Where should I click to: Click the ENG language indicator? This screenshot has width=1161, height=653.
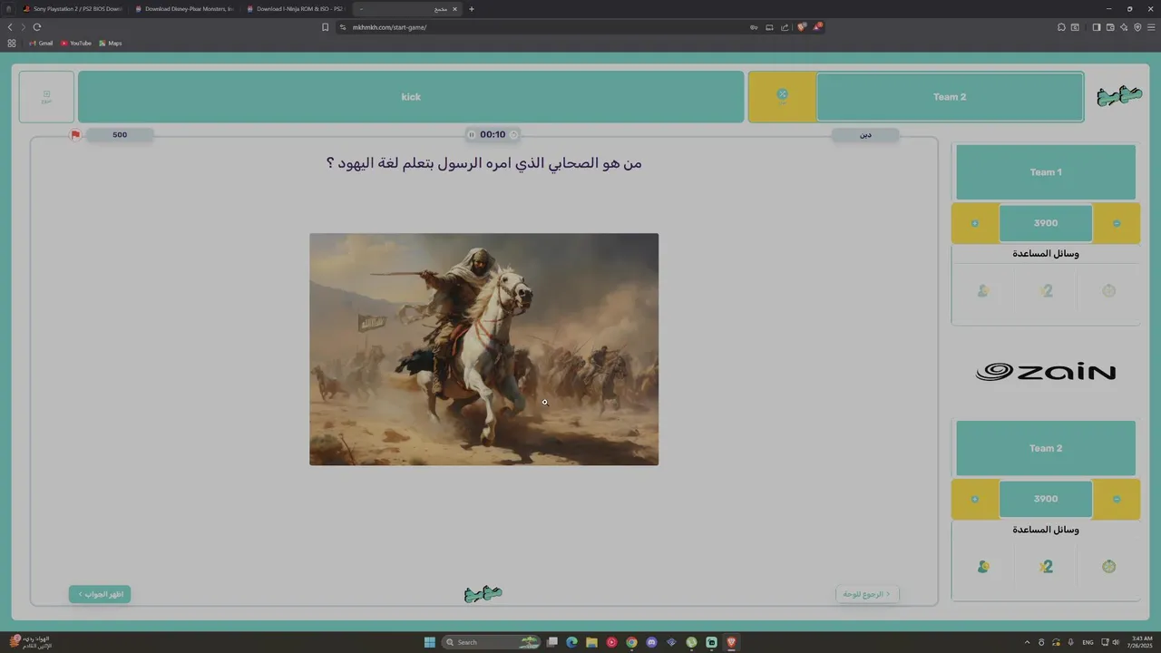coord(1088,642)
